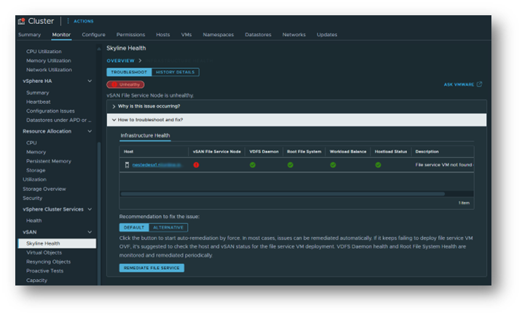
Task: Click the Ask VMware external link icon
Action: click(x=479, y=84)
